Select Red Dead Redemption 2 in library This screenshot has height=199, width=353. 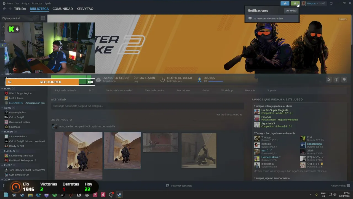tap(23, 160)
